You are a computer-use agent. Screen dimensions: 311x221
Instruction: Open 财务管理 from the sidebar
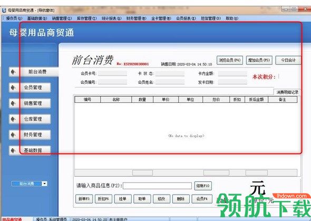pos(30,134)
